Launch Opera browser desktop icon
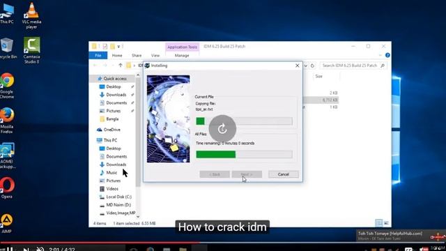This screenshot has width=446, height=251. (x=7, y=188)
